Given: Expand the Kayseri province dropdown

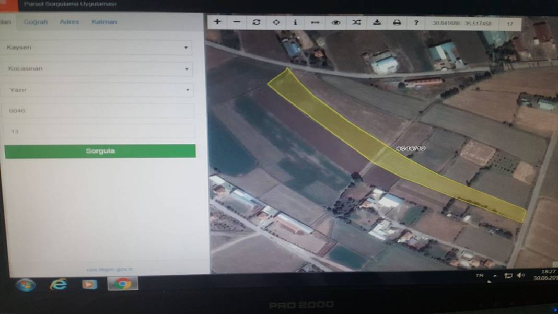Looking at the screenshot, I should pos(98,48).
